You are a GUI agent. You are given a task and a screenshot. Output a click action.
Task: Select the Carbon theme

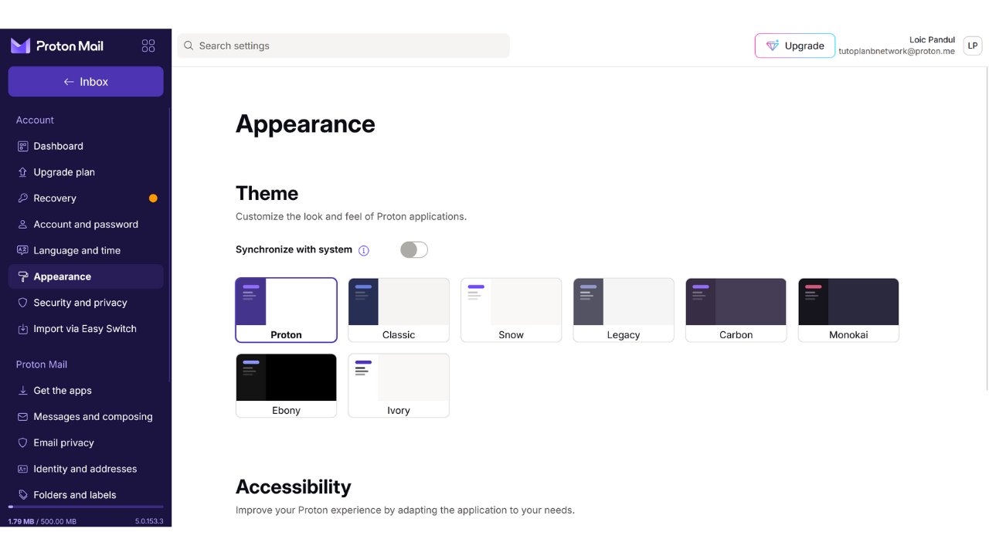click(736, 310)
